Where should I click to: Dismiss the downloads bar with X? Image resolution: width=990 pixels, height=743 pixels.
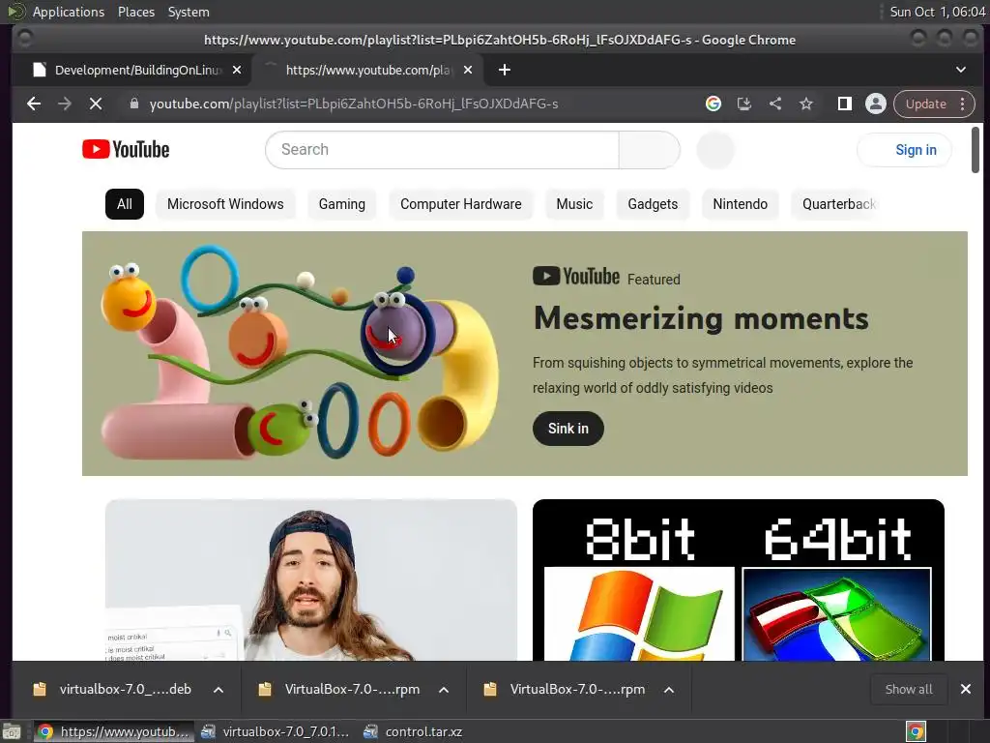pyautogui.click(x=966, y=689)
